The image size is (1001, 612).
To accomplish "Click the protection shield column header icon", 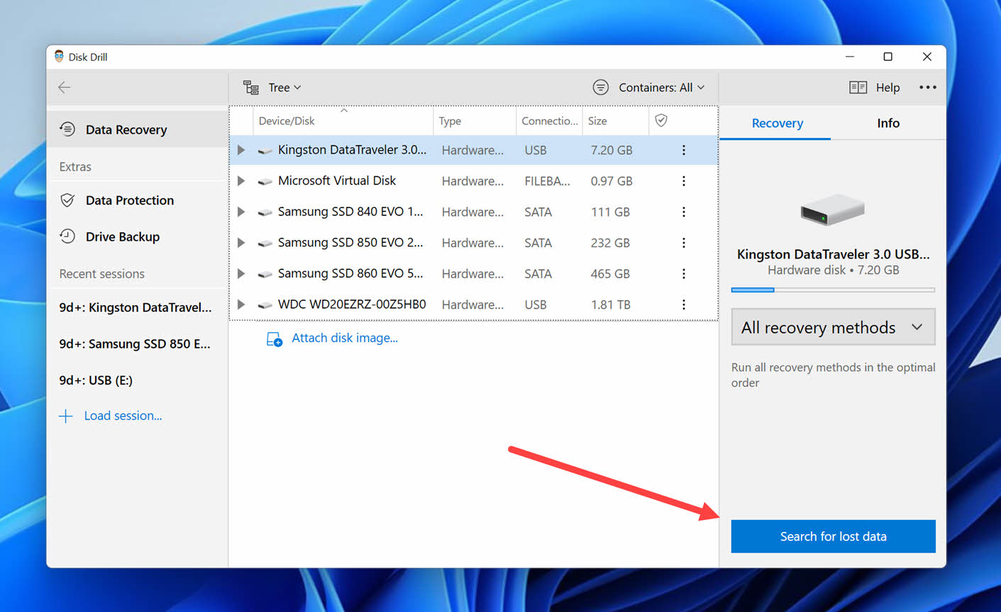I will click(661, 120).
